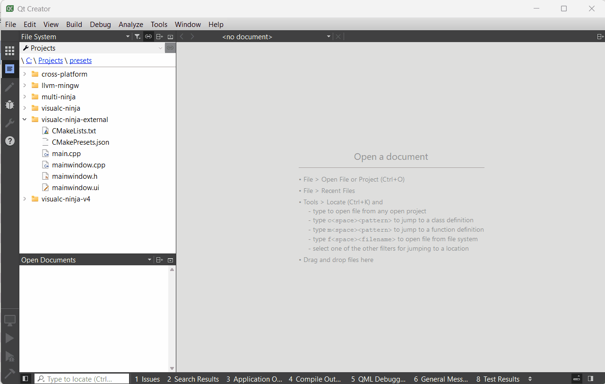The image size is (605, 384).
Task: Open the File System pane dropdown
Action: point(127,36)
